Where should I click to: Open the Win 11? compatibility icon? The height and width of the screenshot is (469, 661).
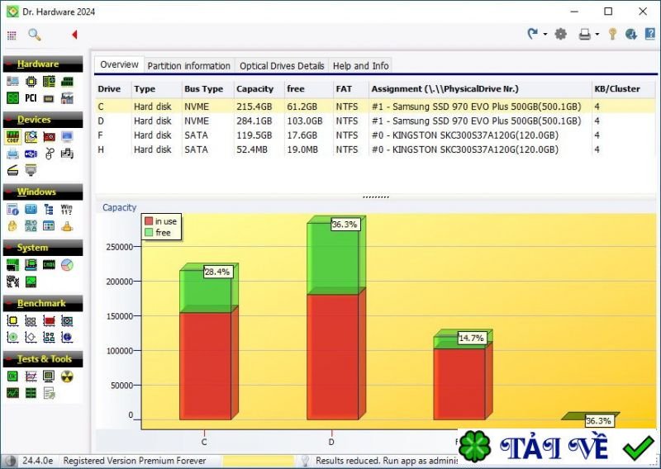pos(67,209)
